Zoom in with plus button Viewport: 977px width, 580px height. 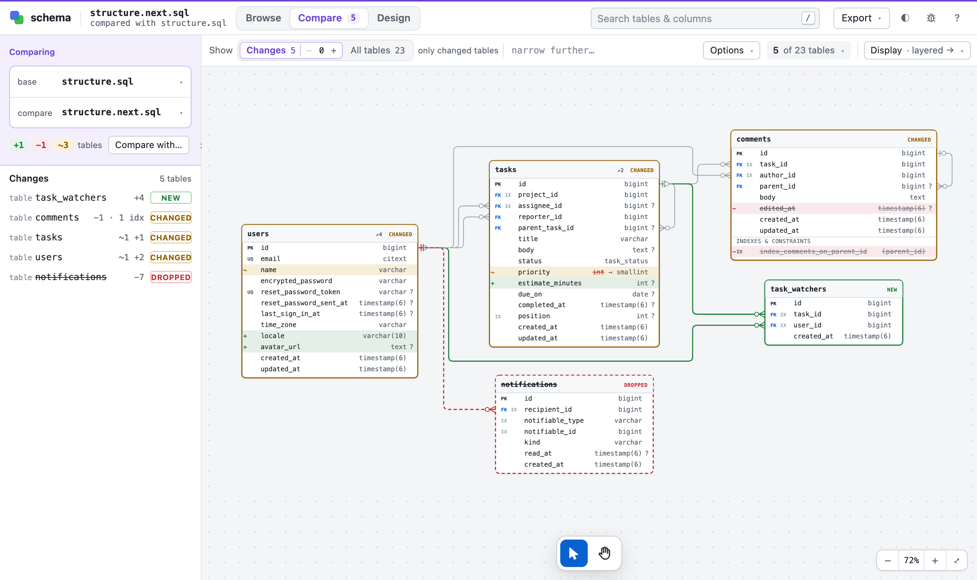point(935,561)
